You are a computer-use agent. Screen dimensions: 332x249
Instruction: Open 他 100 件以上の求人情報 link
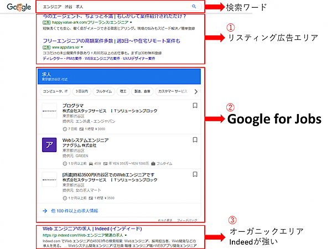click(x=75, y=211)
